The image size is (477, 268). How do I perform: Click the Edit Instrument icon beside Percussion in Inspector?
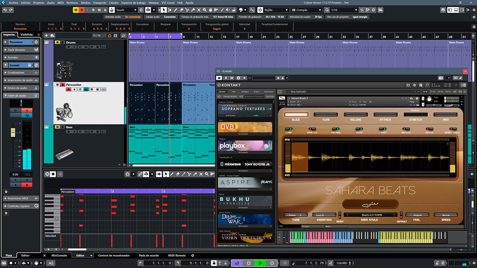tap(36, 42)
